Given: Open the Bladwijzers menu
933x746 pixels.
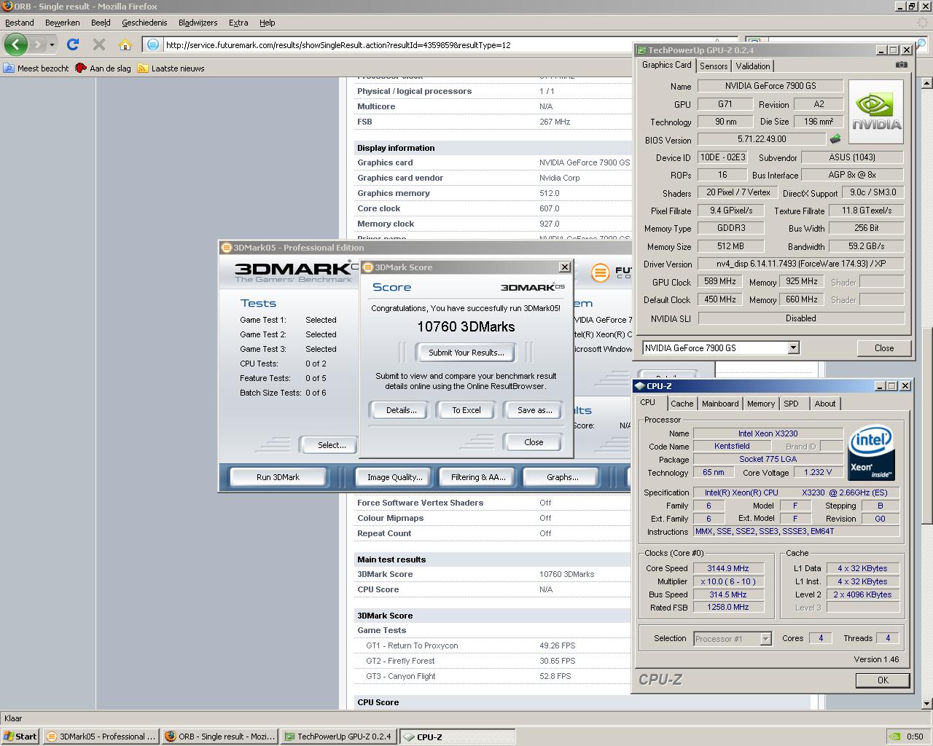Looking at the screenshot, I should click(198, 23).
